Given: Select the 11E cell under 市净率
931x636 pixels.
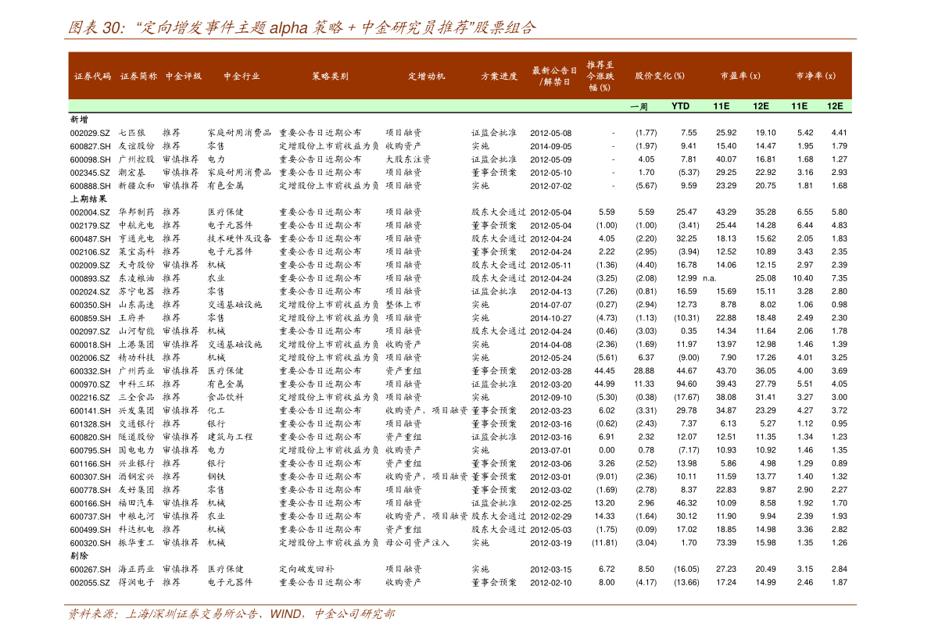Looking at the screenshot, I should point(799,106).
